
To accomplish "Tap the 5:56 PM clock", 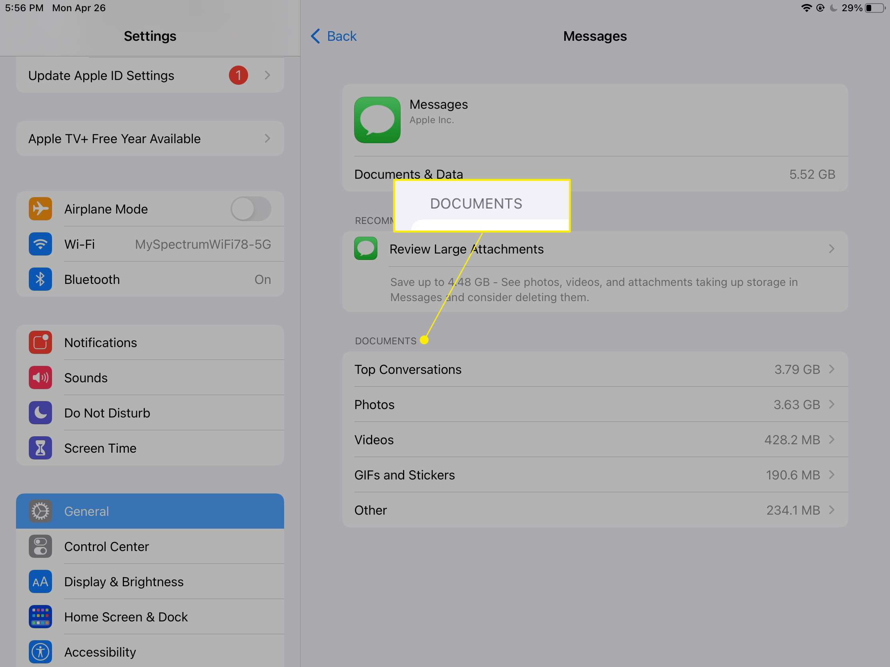I will tap(24, 8).
